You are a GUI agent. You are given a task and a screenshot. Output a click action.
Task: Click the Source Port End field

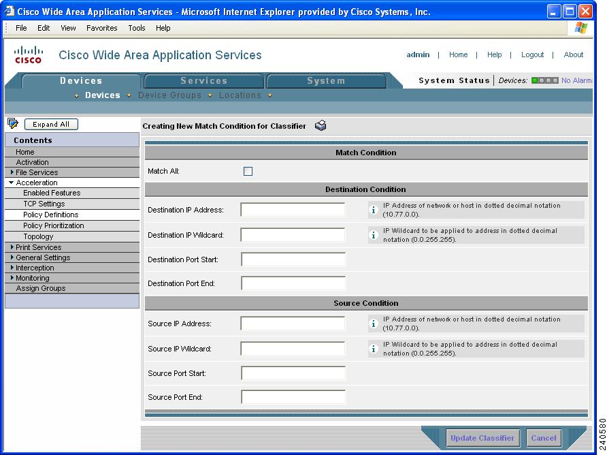pyautogui.click(x=293, y=397)
